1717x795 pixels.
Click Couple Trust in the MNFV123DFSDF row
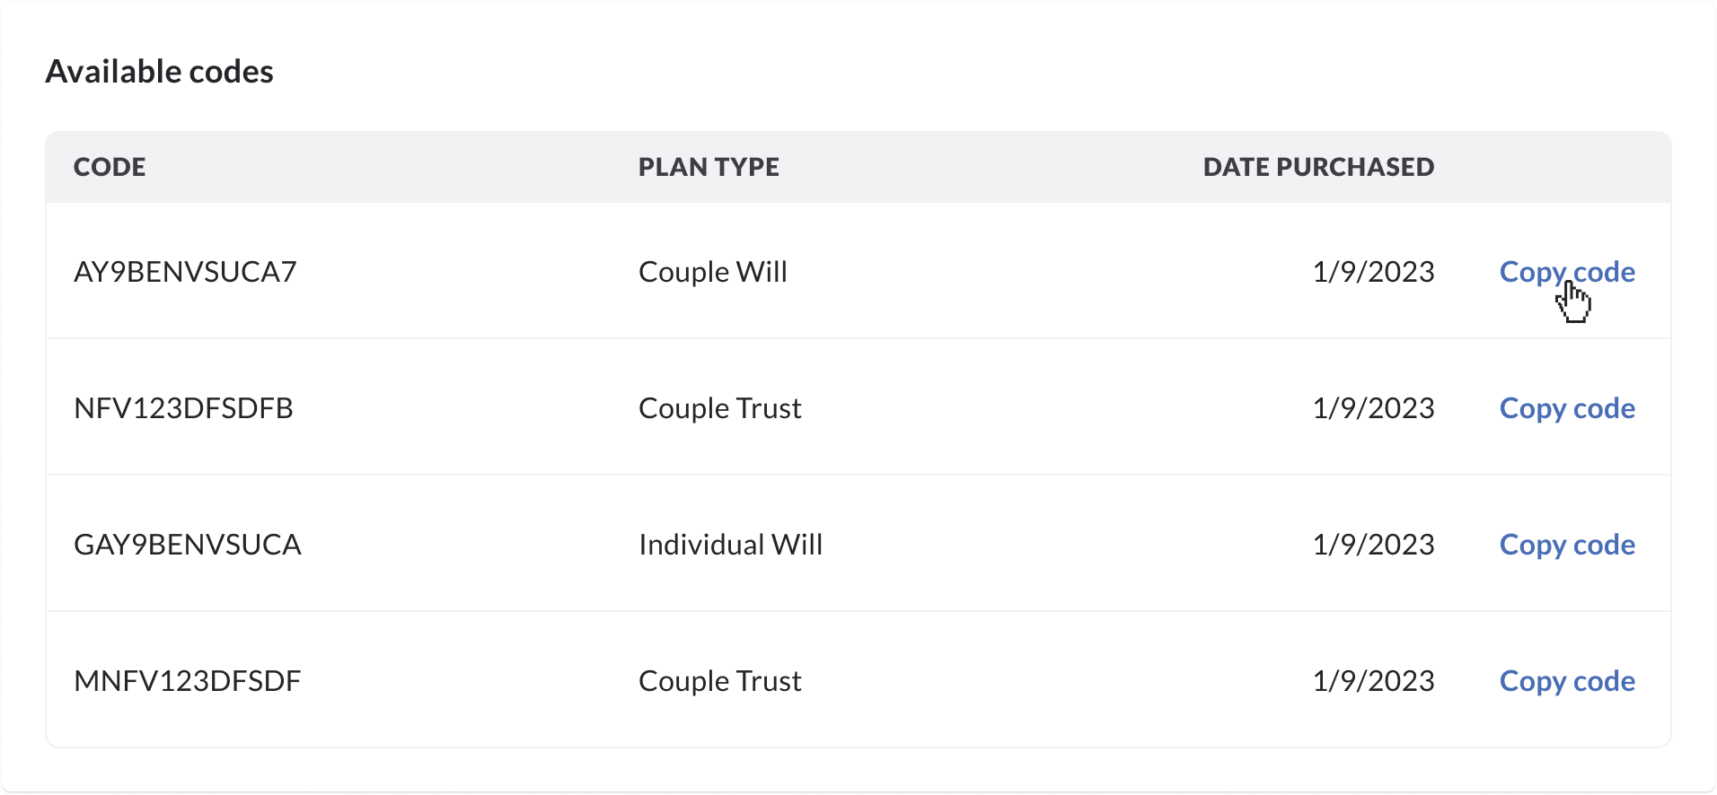[720, 681]
